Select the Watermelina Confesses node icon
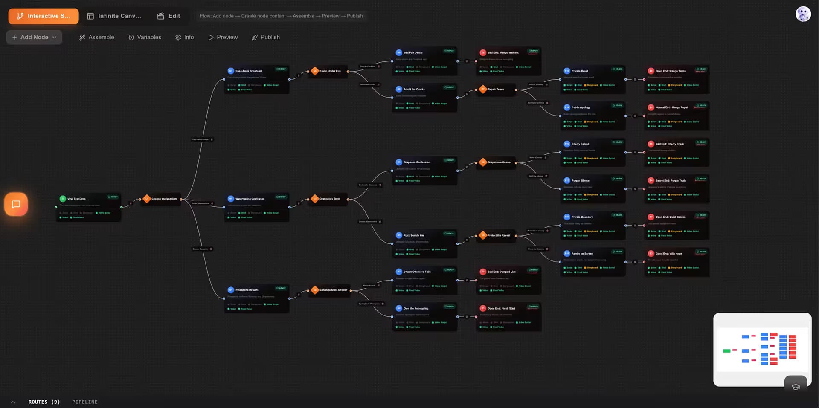The height and width of the screenshot is (408, 819). coord(231,199)
